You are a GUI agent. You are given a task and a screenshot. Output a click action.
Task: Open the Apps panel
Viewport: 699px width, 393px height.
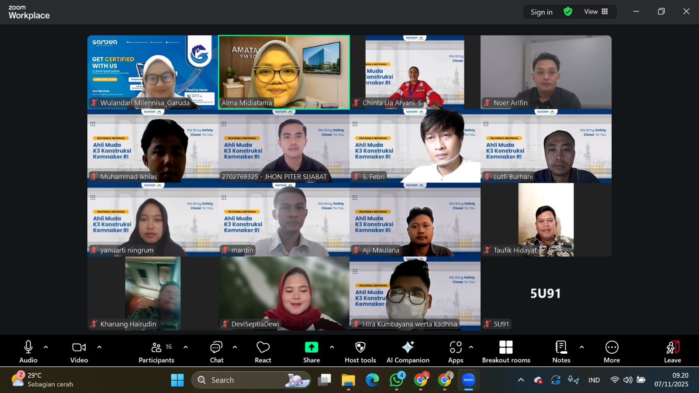tap(455, 352)
